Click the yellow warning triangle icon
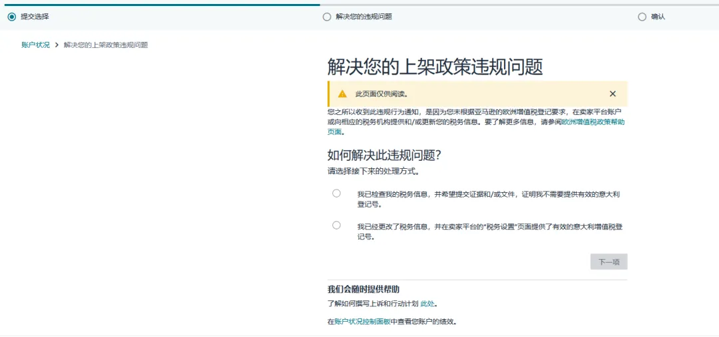Viewport: 719px width, 337px height. click(342, 94)
